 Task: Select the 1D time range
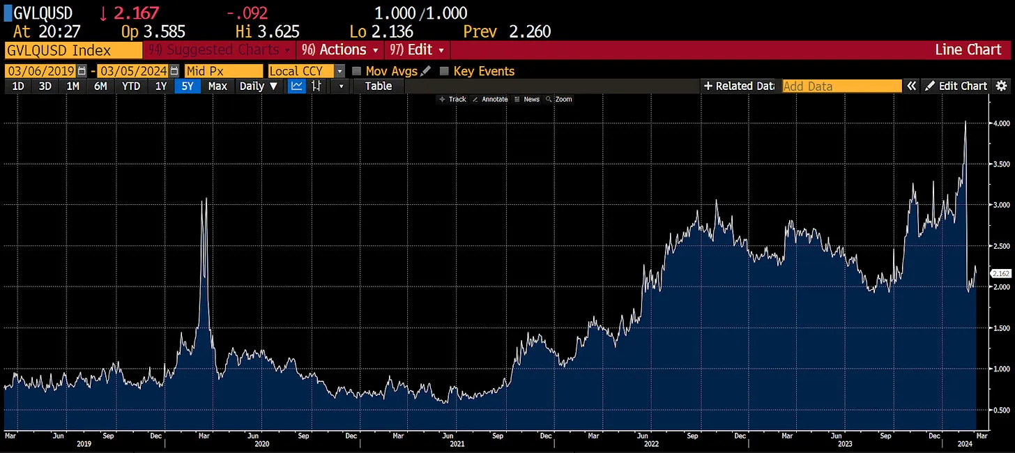[19, 86]
